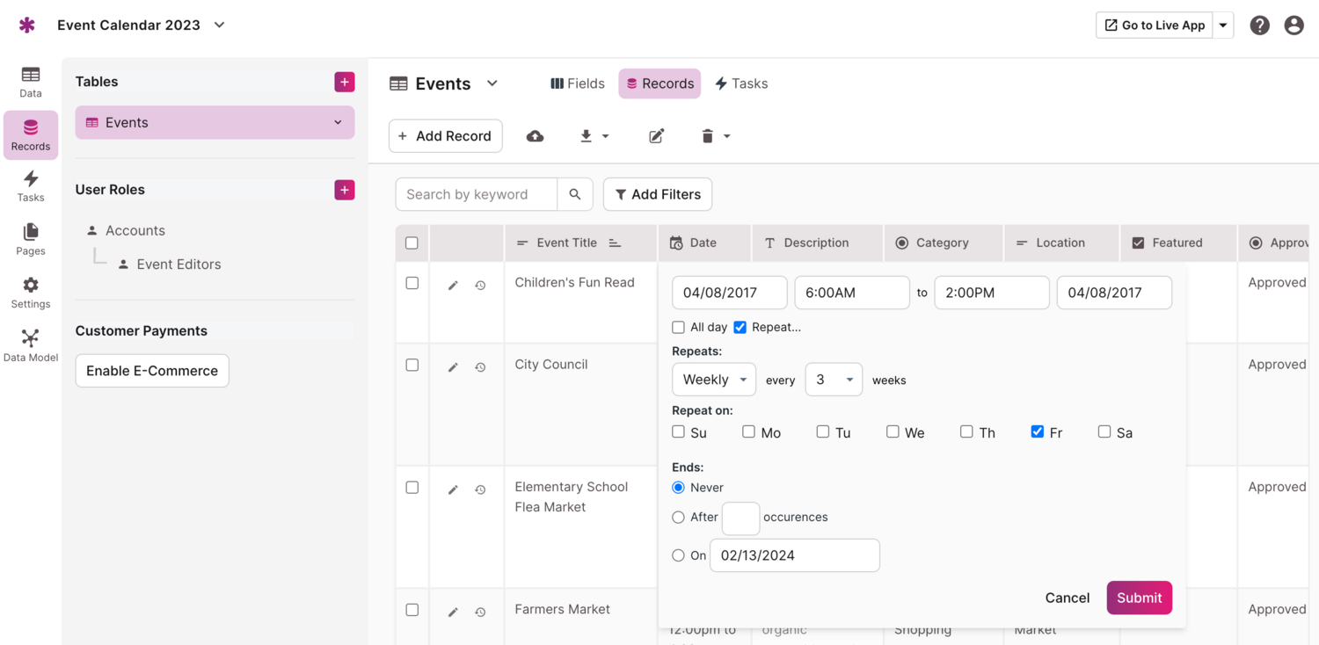Expand the Event Calendar 2023 app menu

click(218, 25)
